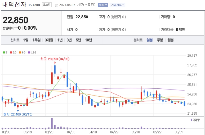Click the 최고 28,050 (04/02) high marker
This screenshot has height=135, width=205.
pos(55,59)
